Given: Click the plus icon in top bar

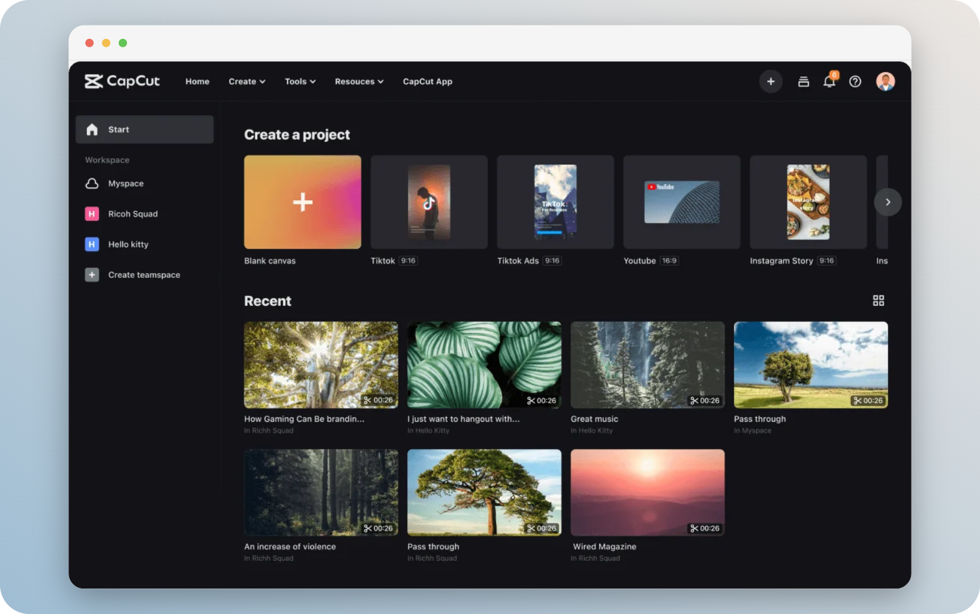Looking at the screenshot, I should pyautogui.click(x=770, y=81).
